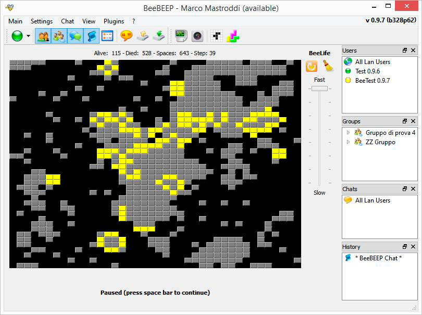The height and width of the screenshot is (315, 422).
Task: Toggle the History panel toolbar icon
Action: pyautogui.click(x=91, y=36)
